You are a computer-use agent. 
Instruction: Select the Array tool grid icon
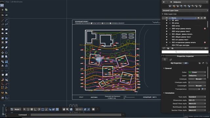[7, 62]
